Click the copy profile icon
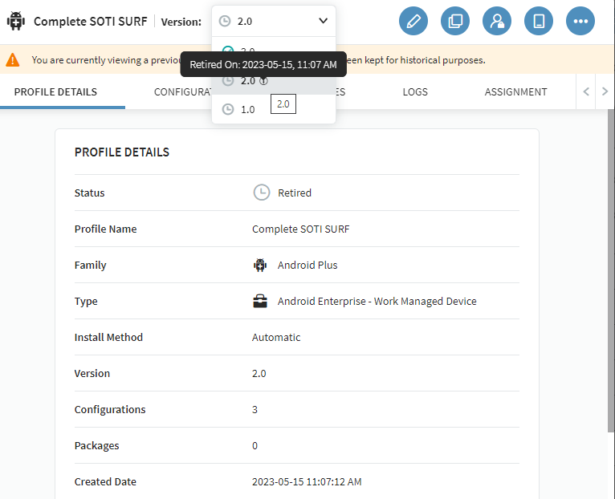 pyautogui.click(x=455, y=21)
